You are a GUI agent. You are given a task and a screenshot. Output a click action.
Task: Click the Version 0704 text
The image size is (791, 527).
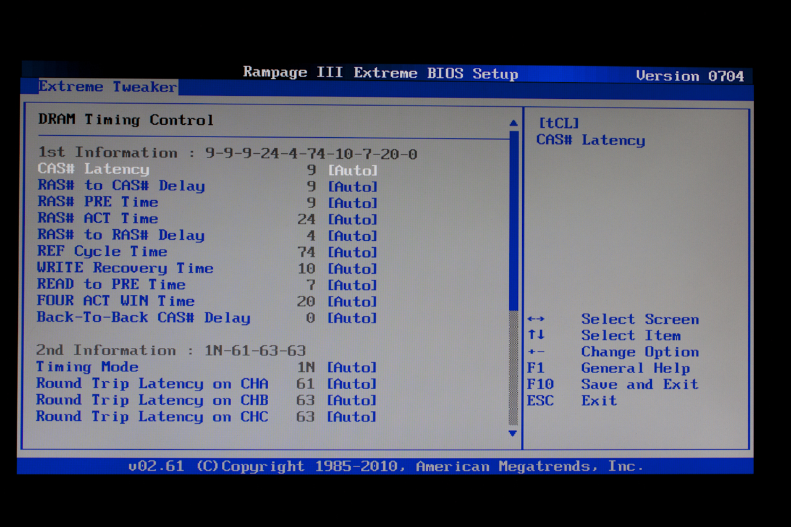pyautogui.click(x=690, y=76)
